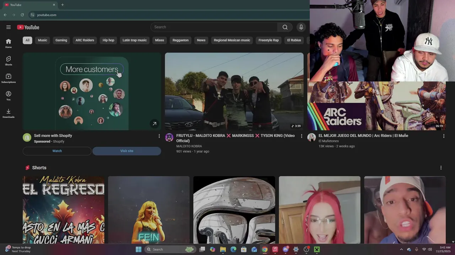Expand hidden system tray icons

[x=401, y=249]
